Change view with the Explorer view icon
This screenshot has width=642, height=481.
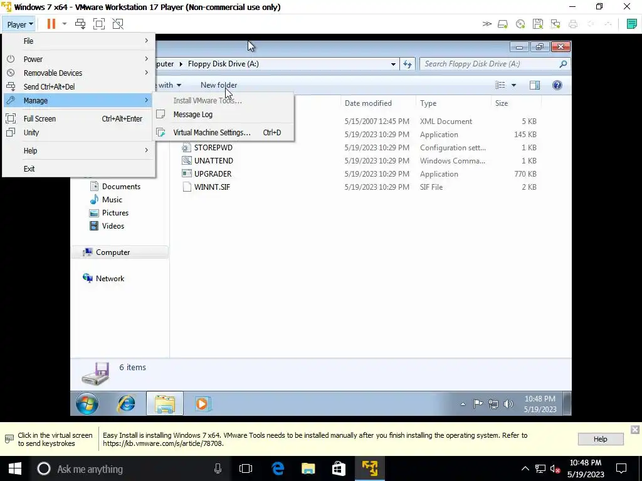(500, 85)
